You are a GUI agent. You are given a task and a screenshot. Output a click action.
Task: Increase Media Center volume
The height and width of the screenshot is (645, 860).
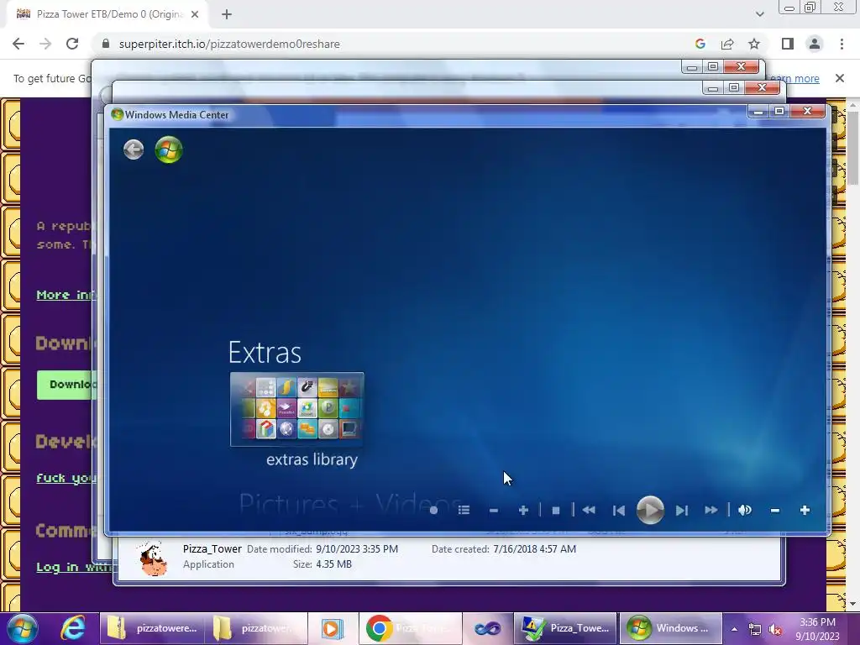click(805, 511)
